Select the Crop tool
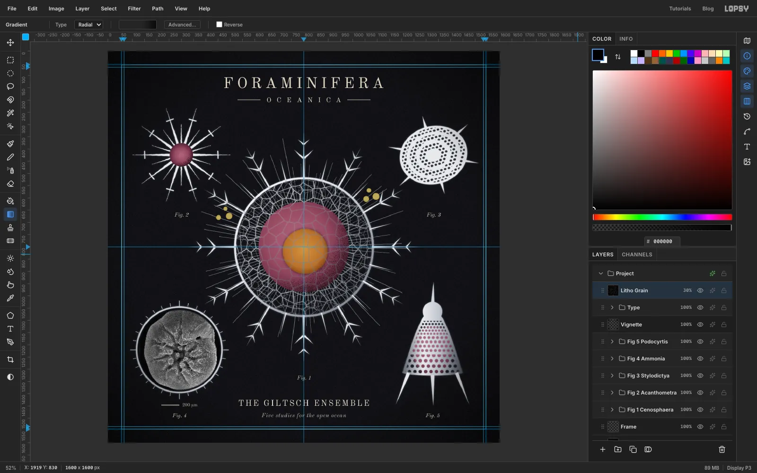Screen dimensions: 757x473 coord(10,359)
